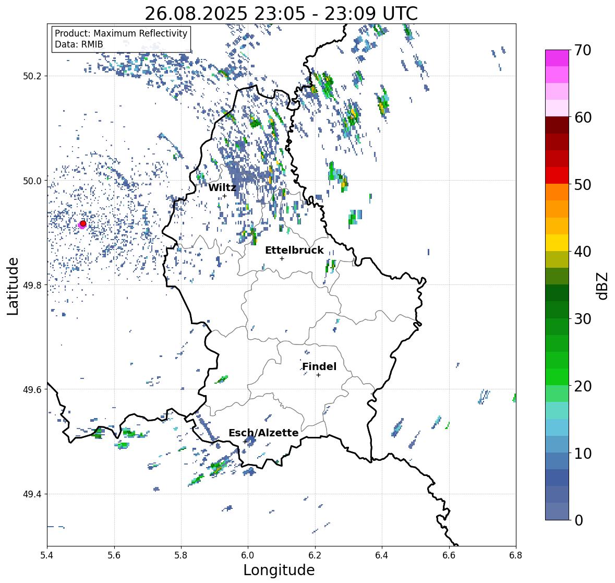Viewport: 615px width, 583px height.
Task: Click the 5.4 longitude tick label
Action: click(x=47, y=555)
